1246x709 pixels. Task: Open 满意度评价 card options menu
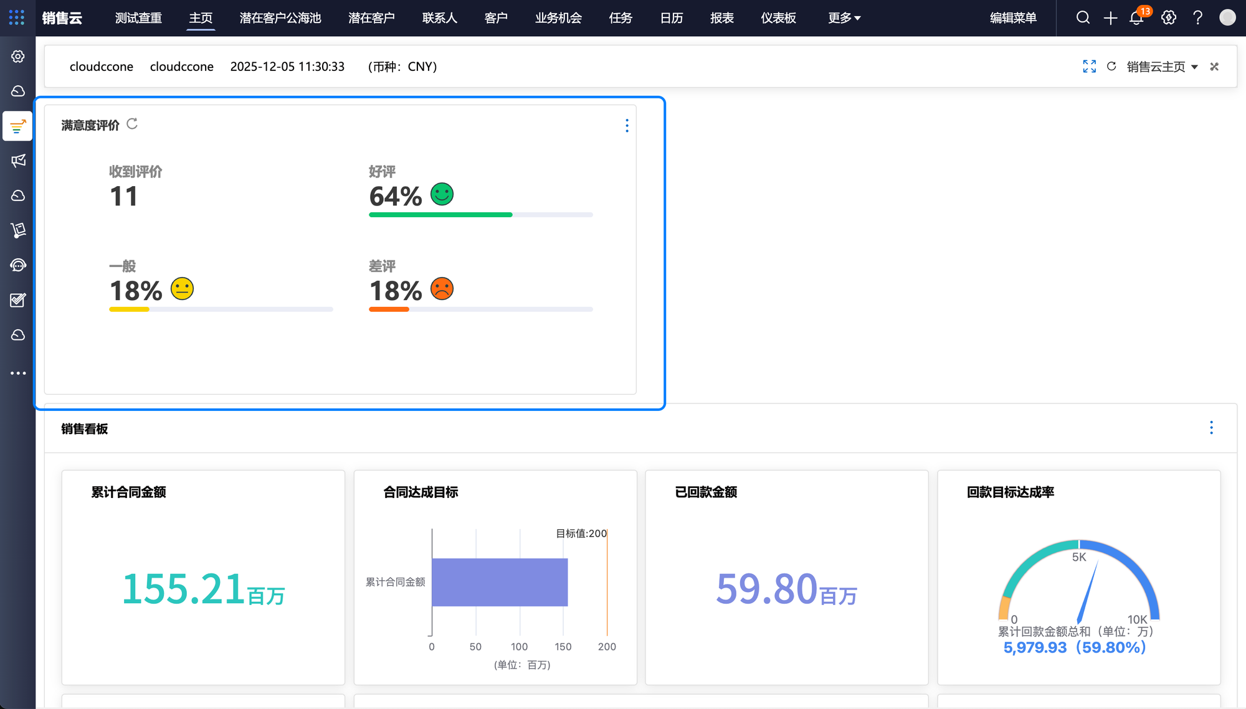pyautogui.click(x=627, y=126)
